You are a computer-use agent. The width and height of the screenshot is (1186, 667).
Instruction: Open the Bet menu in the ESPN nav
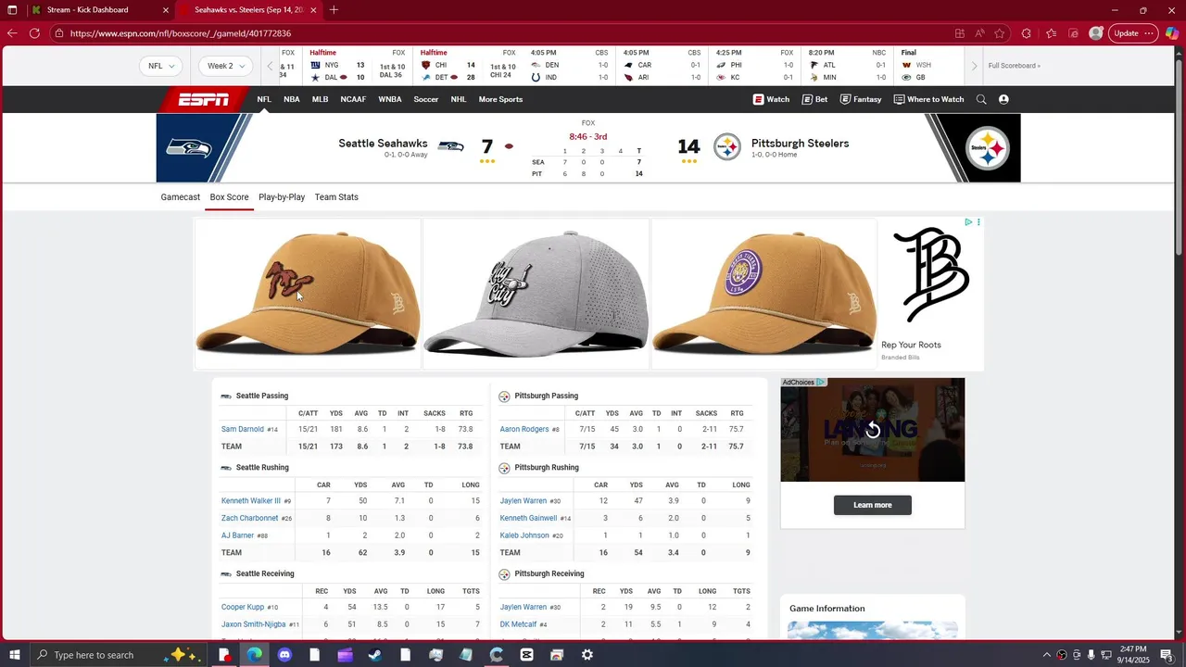[x=814, y=99]
